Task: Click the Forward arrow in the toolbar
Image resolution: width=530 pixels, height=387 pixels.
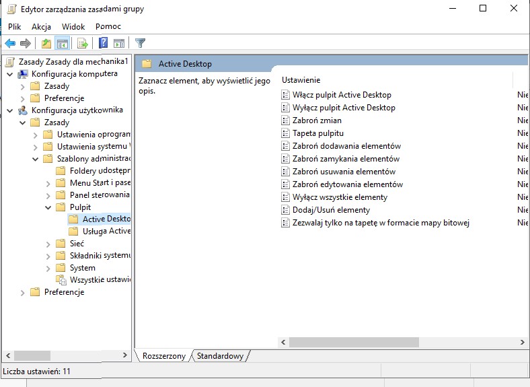Action: (26, 43)
